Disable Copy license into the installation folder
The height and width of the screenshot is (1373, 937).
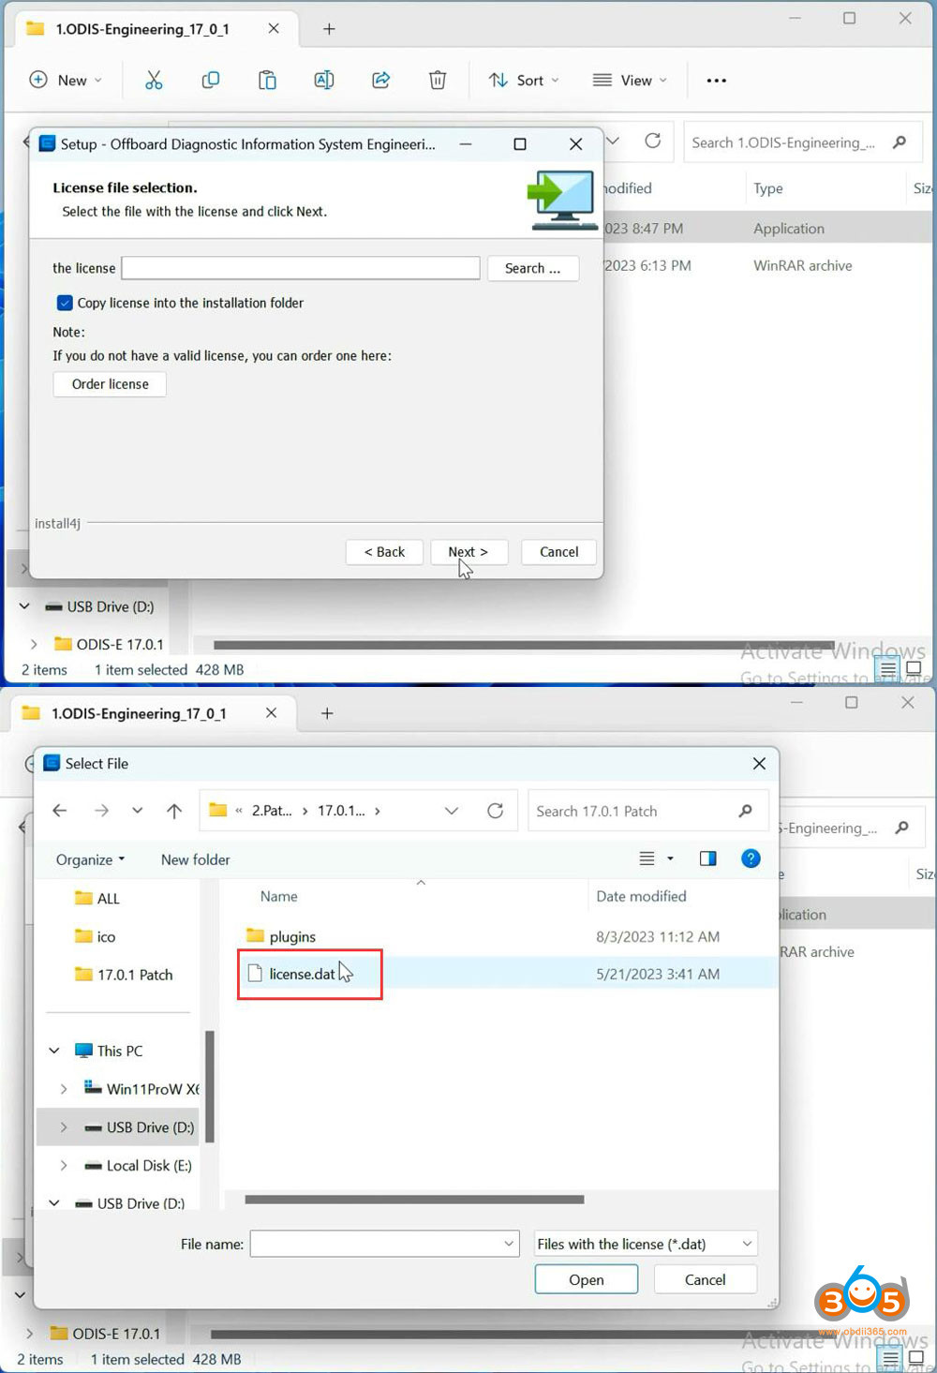64,303
